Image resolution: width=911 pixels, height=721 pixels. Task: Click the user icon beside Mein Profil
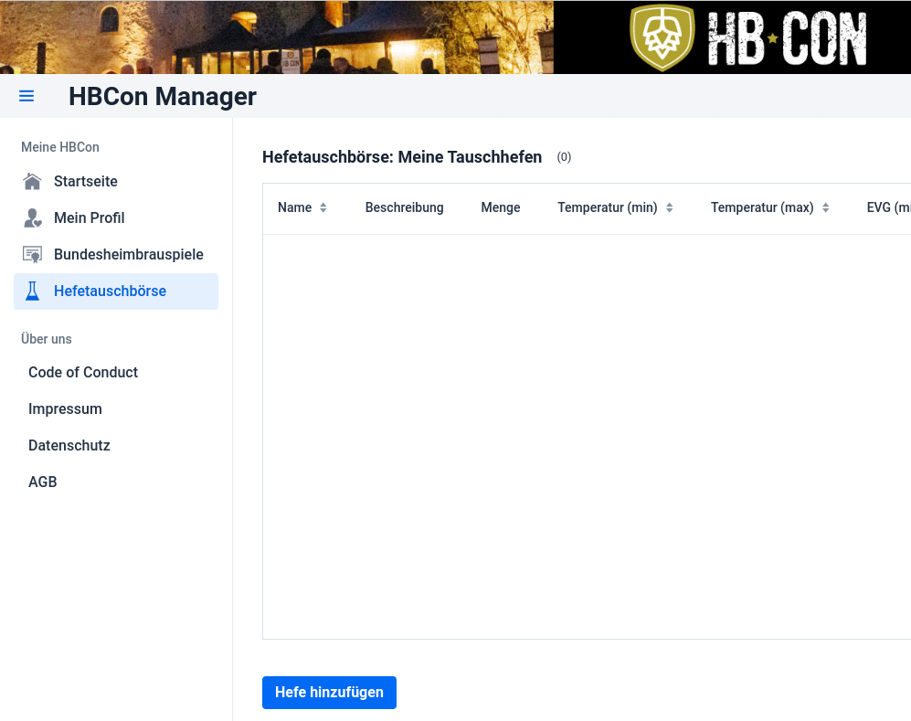point(33,217)
